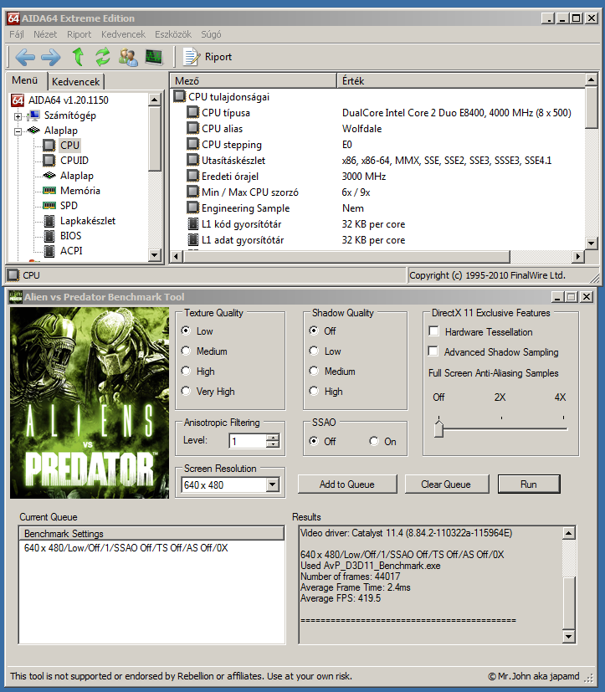
Task: Select the CPUID tree item
Action: pyautogui.click(x=74, y=160)
